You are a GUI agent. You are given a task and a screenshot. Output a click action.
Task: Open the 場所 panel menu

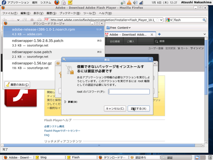[35, 2]
